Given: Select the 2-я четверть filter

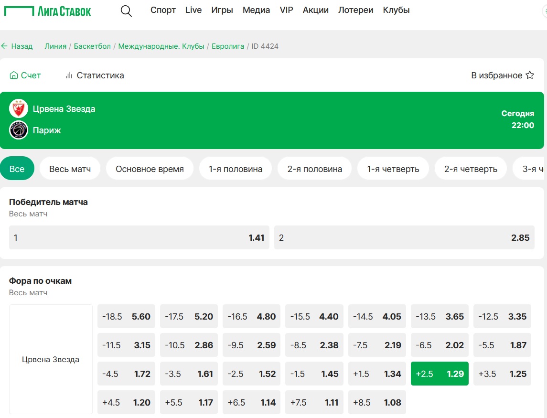Looking at the screenshot, I should pyautogui.click(x=471, y=169).
